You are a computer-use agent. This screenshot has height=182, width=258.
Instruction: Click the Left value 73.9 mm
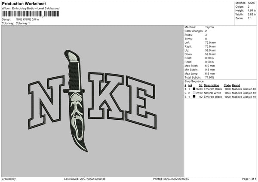click(211, 42)
